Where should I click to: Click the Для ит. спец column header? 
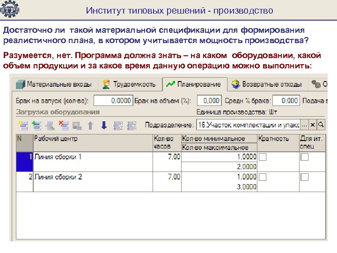[x=312, y=143]
